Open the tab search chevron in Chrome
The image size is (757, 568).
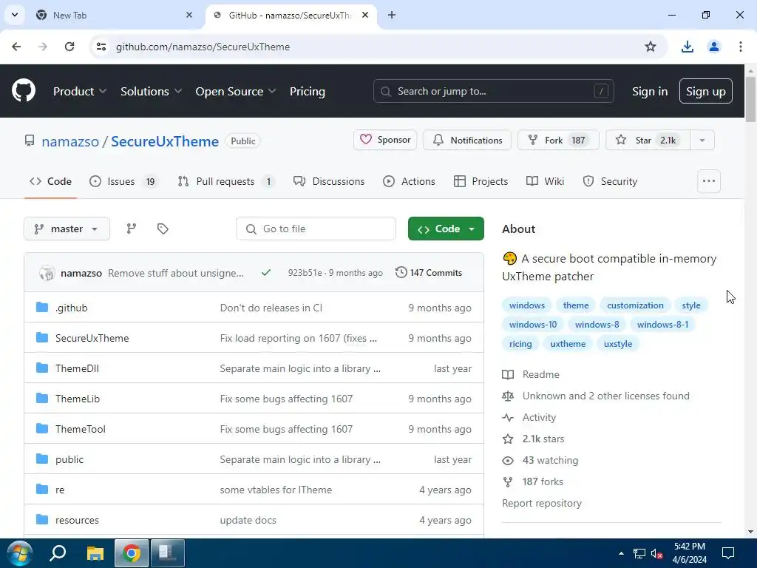coord(15,15)
